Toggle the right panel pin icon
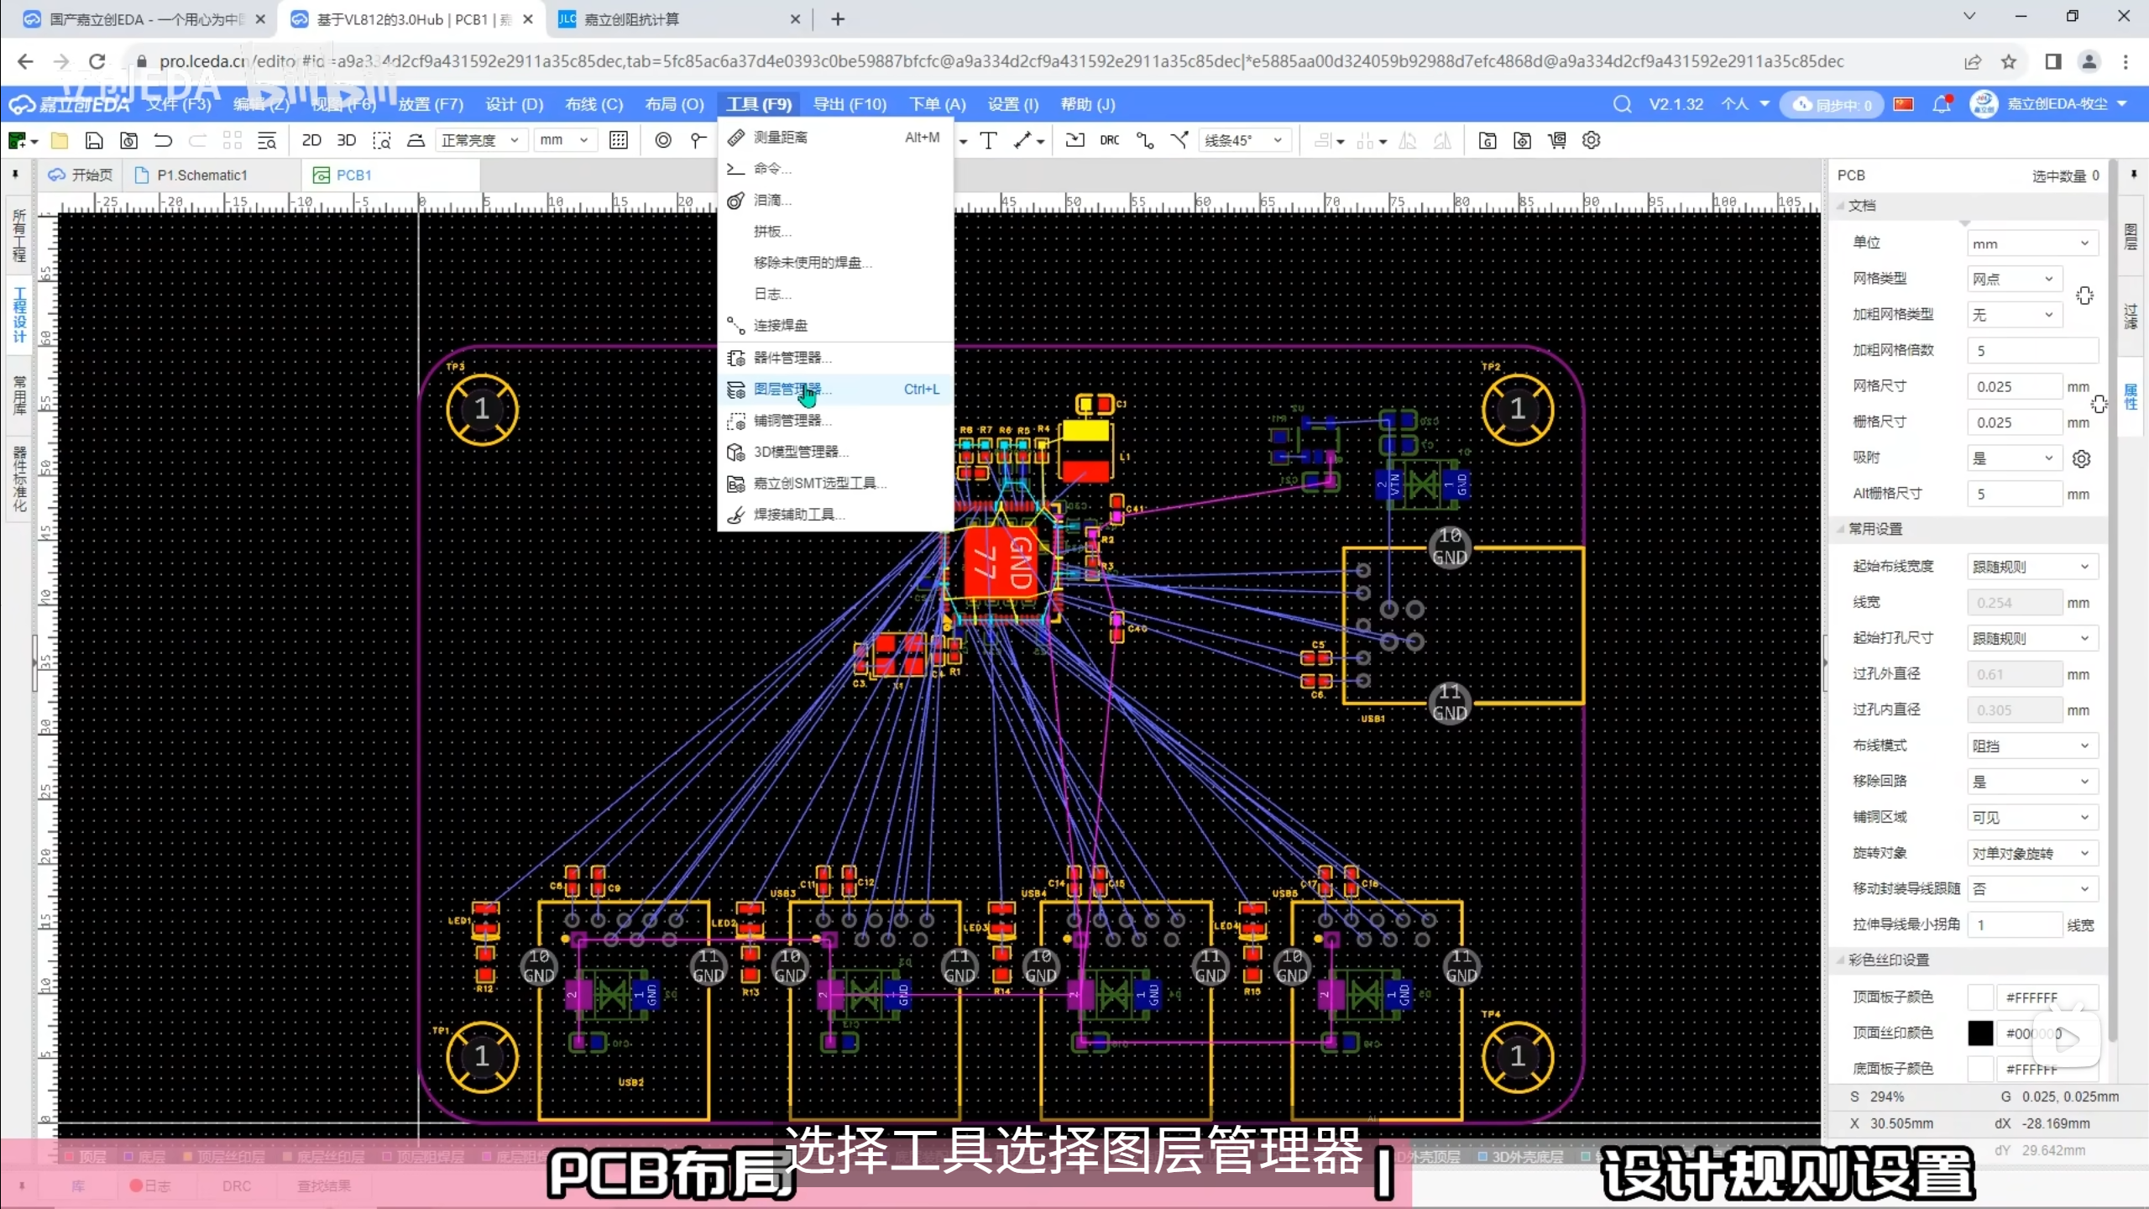The image size is (2149, 1209). 2133,175
